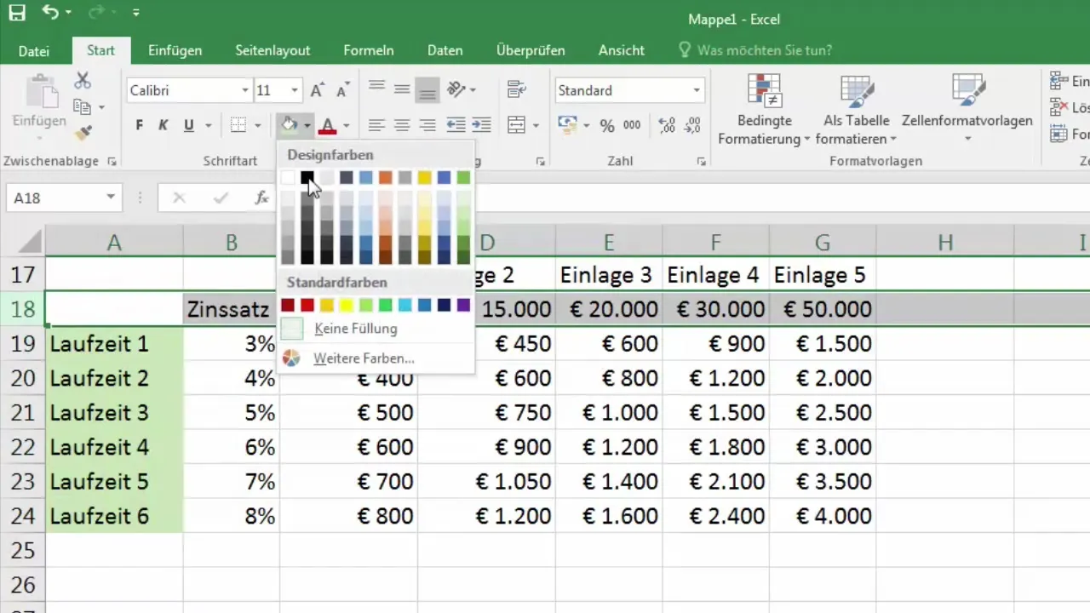Add a decimal place icon

pos(668,125)
